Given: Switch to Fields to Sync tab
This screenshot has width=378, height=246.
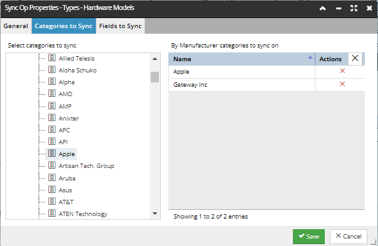Looking at the screenshot, I should 120,26.
